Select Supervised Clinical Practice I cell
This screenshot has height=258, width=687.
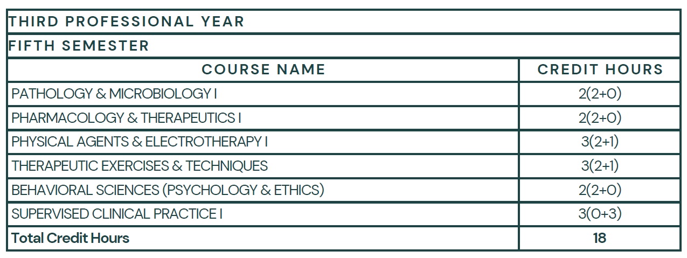click(x=263, y=214)
